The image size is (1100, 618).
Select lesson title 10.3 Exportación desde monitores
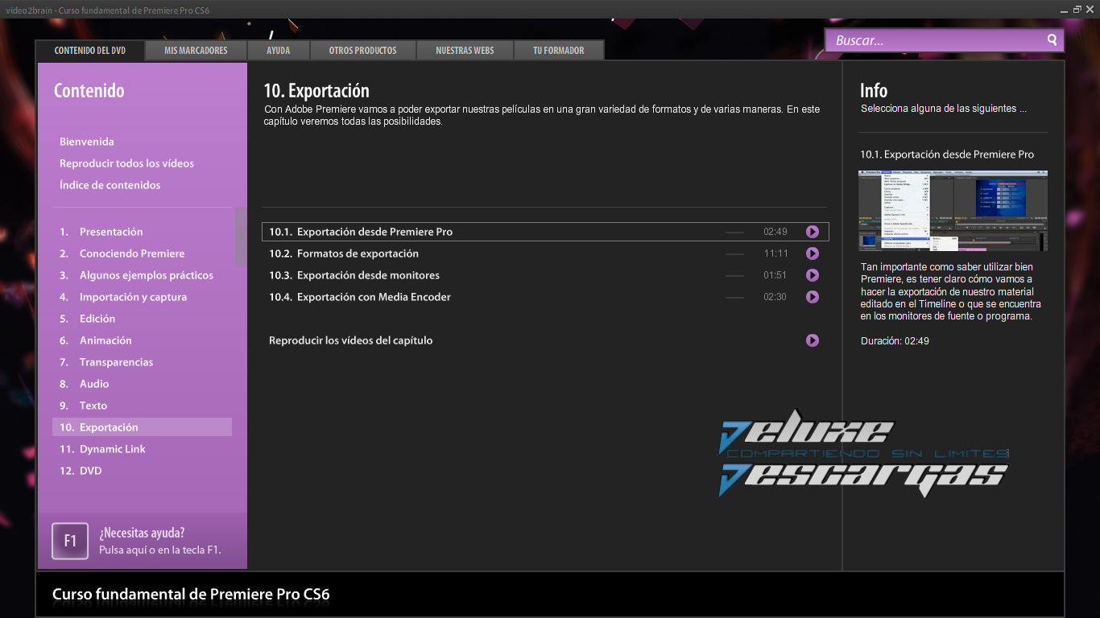(x=354, y=275)
